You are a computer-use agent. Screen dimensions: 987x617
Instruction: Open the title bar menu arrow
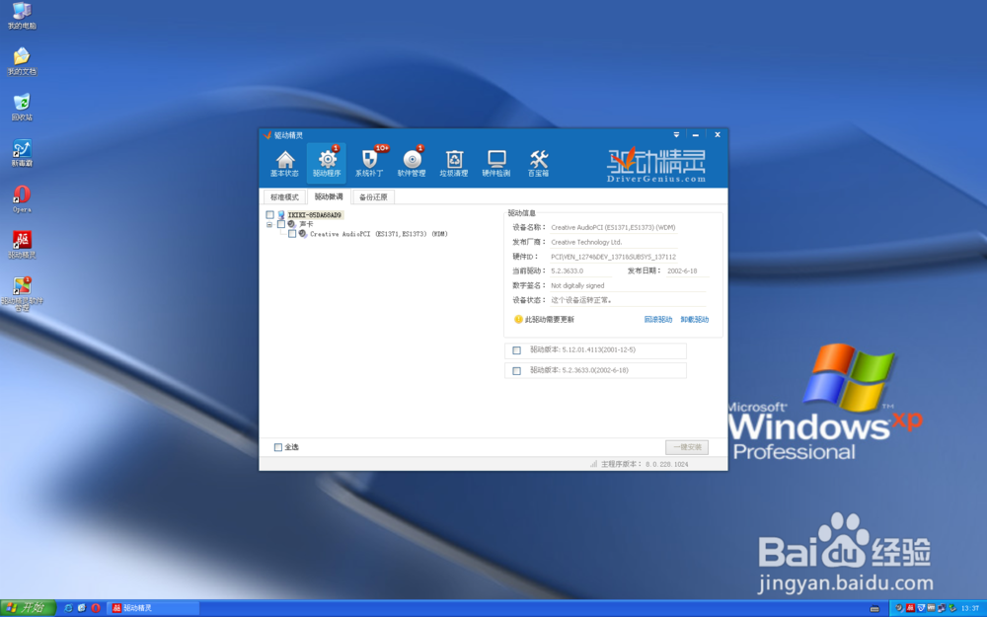tap(677, 134)
